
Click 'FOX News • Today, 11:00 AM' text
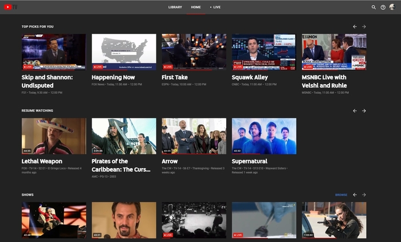point(117,84)
